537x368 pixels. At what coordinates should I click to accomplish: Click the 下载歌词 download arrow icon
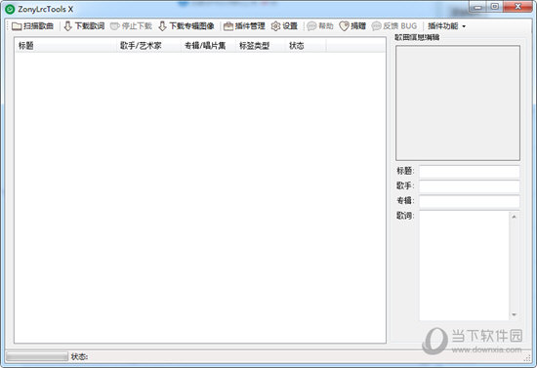[67, 26]
